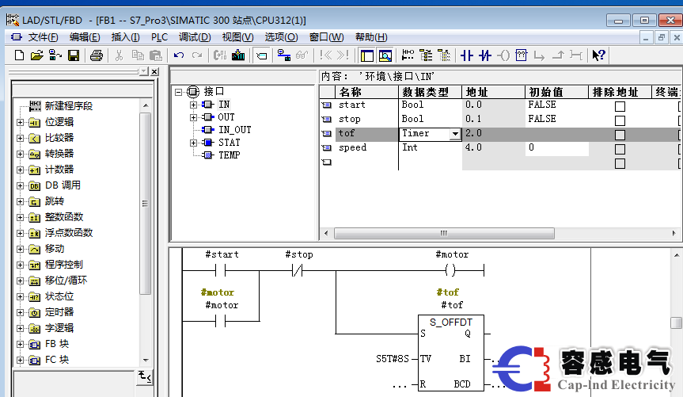
Task: Expand the IN node in interface tree
Action: tap(193, 105)
